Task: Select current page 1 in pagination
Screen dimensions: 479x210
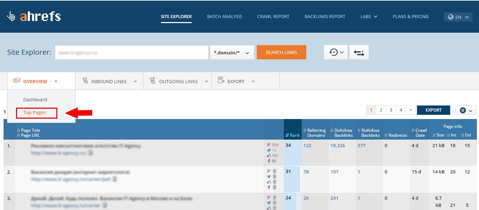Action: click(371, 110)
